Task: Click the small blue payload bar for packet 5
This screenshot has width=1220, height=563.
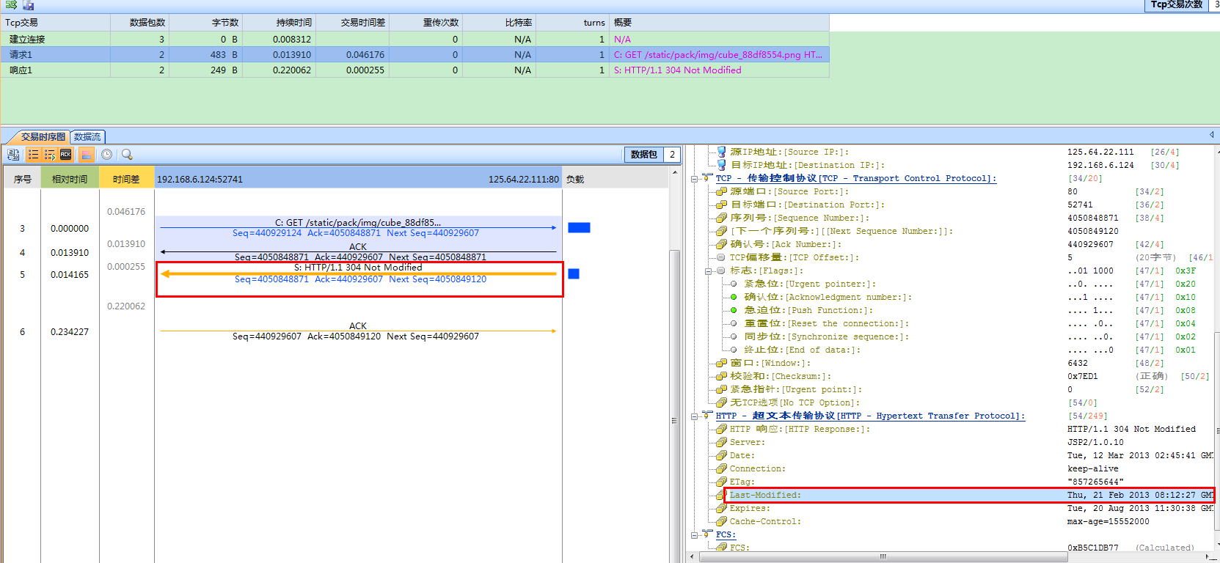Action: coord(574,273)
